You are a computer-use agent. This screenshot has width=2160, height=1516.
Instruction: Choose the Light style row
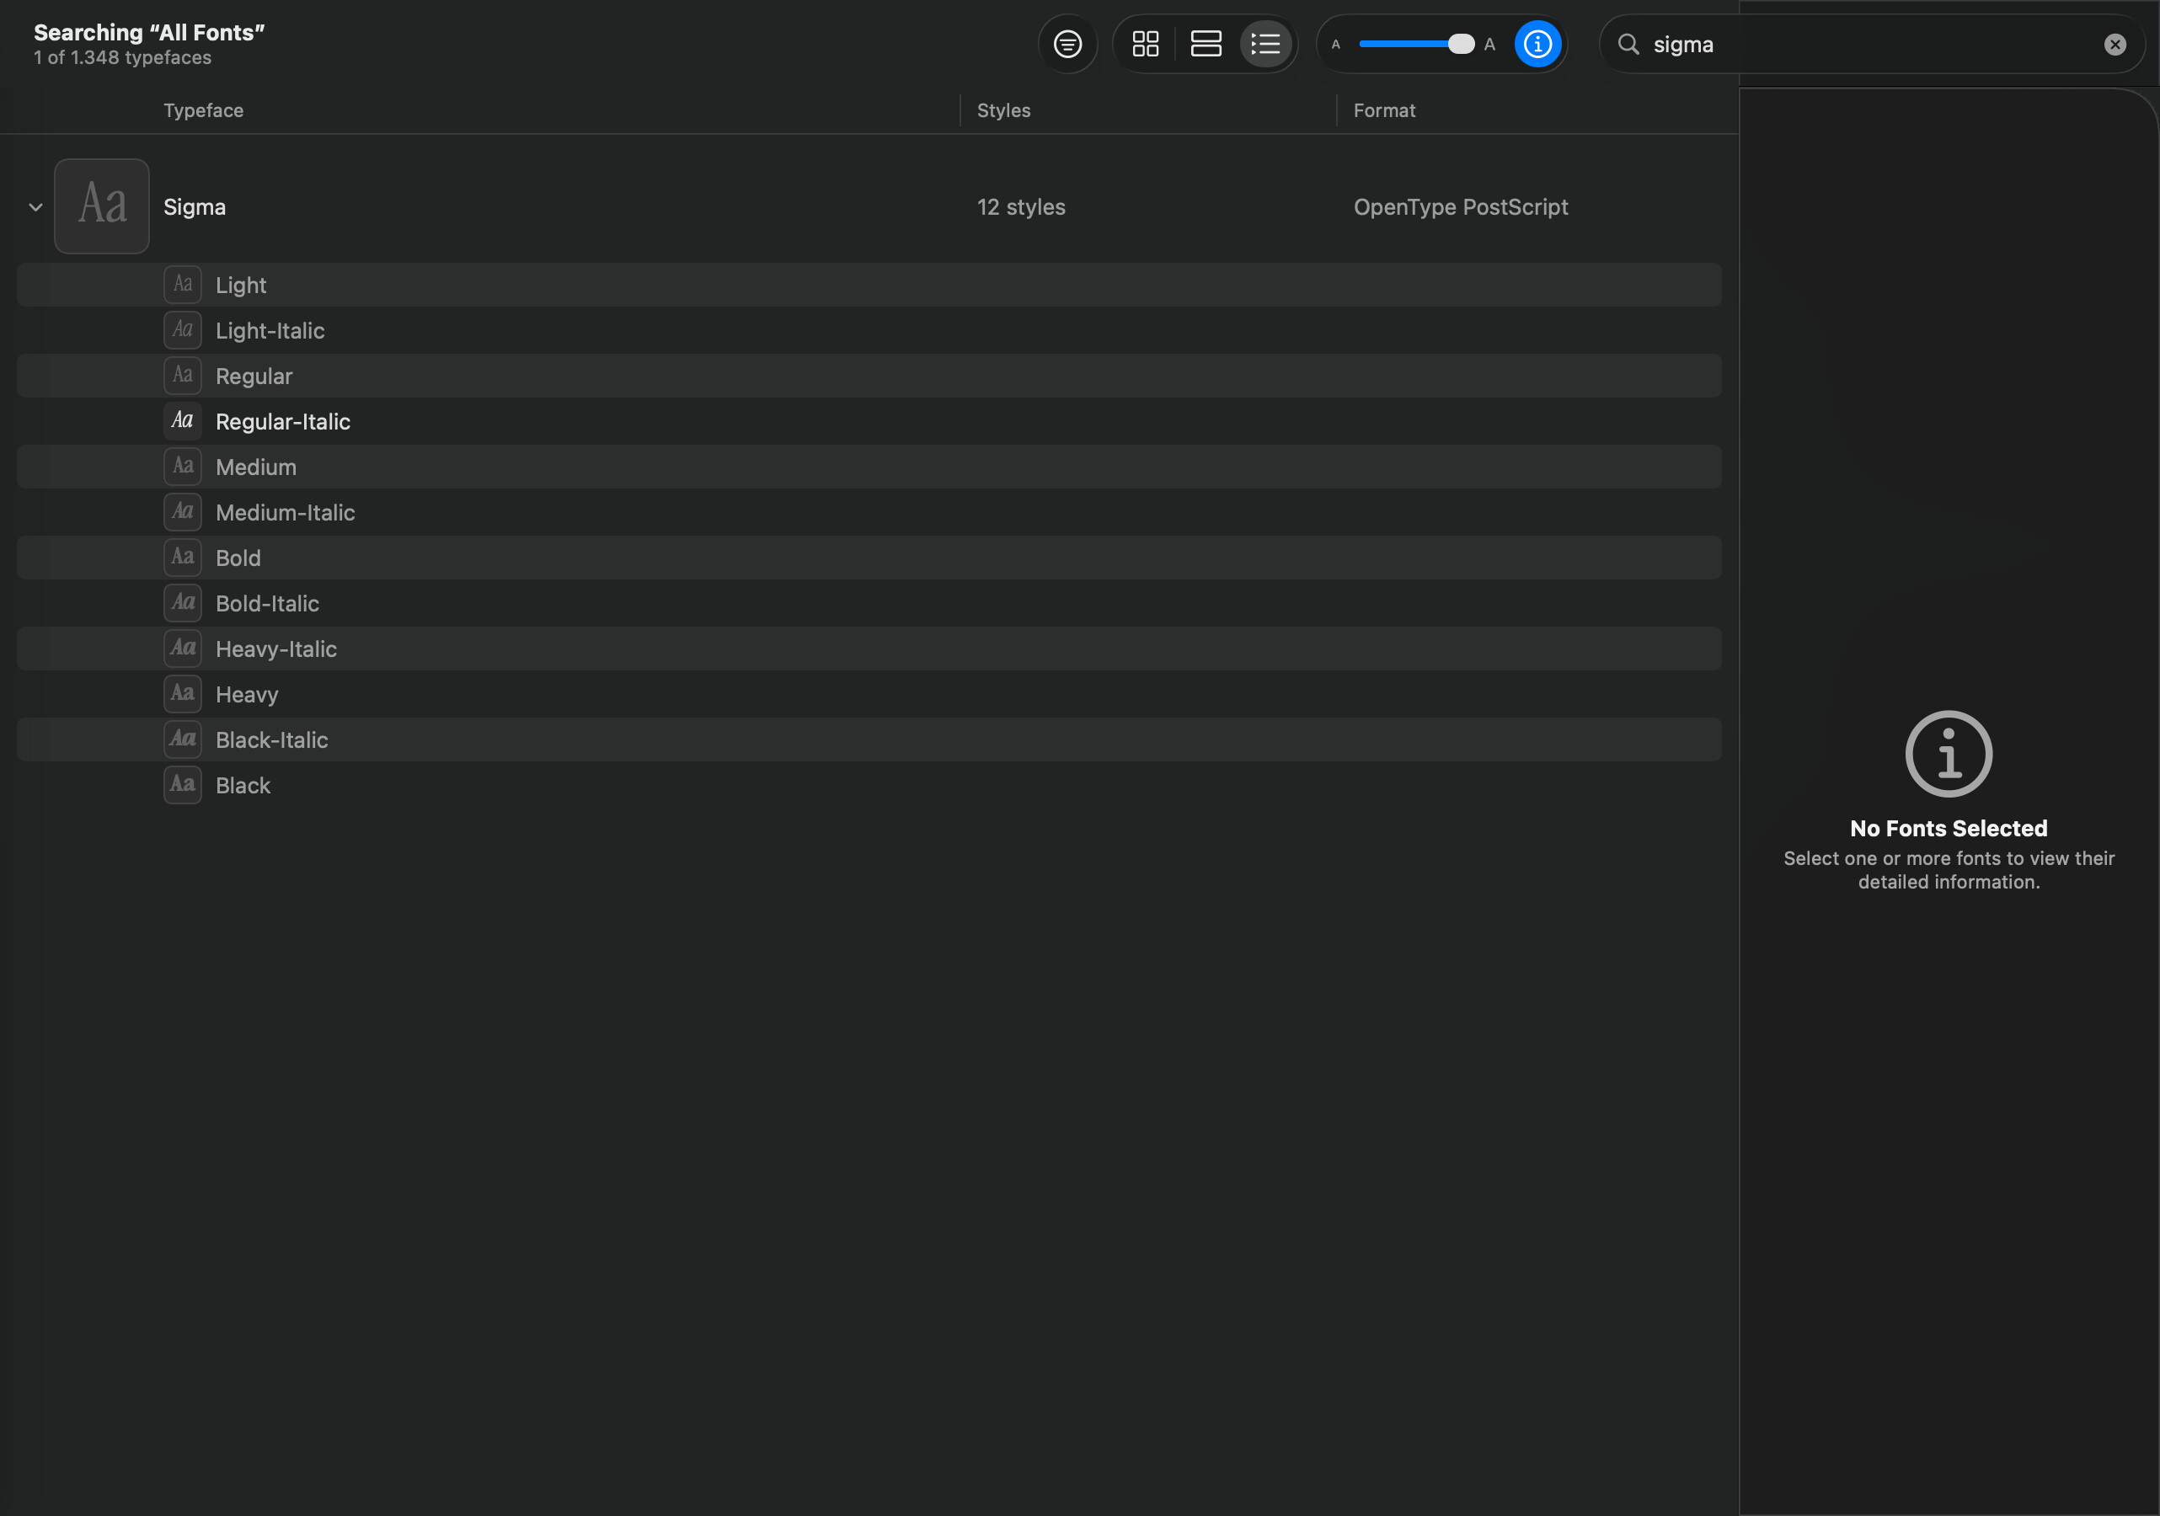click(241, 285)
